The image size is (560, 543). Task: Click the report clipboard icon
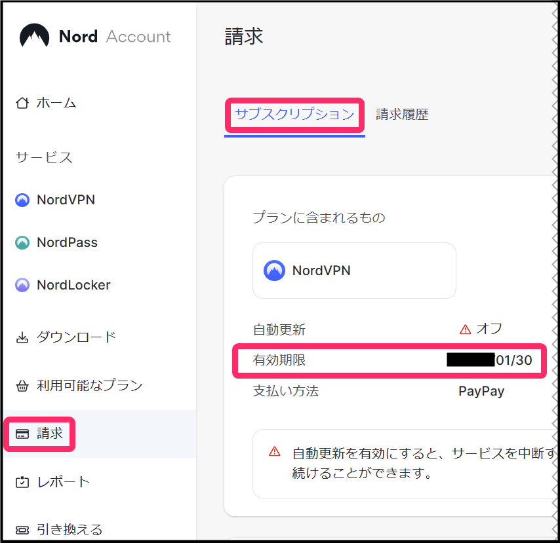point(22,482)
